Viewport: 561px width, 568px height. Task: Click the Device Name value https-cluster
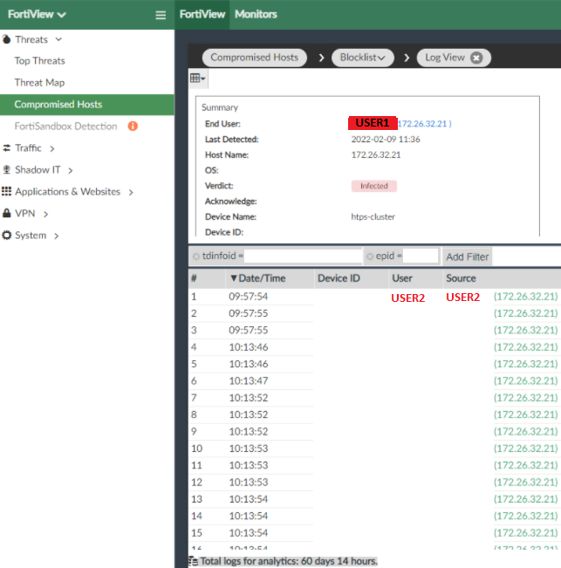373,217
